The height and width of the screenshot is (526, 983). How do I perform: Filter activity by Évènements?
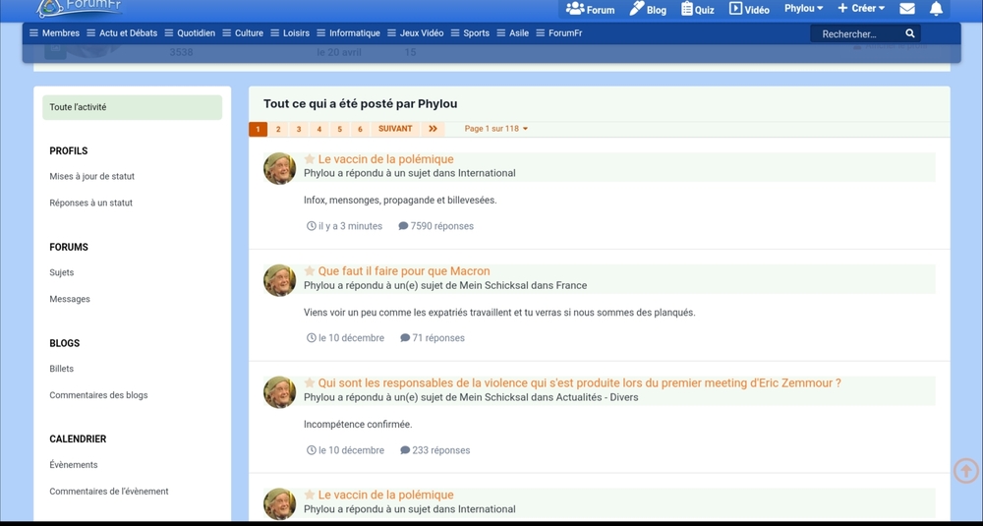point(74,465)
